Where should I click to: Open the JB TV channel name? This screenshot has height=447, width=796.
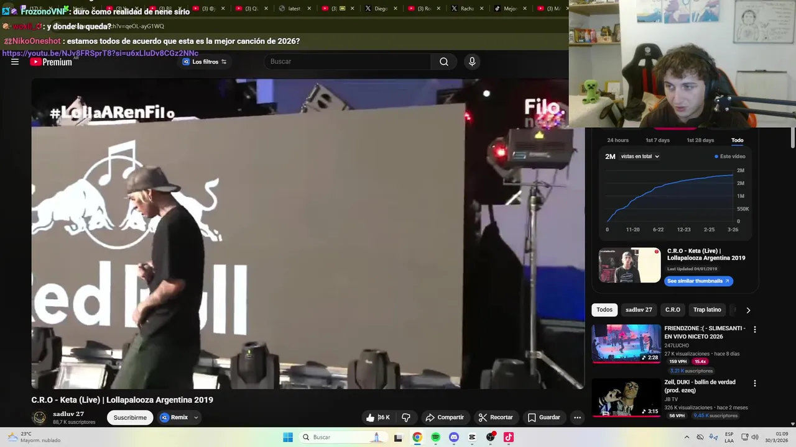click(671, 400)
